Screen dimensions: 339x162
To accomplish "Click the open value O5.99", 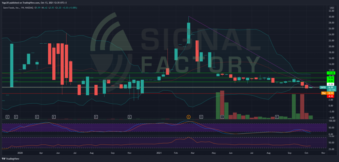I will click(37, 8).
